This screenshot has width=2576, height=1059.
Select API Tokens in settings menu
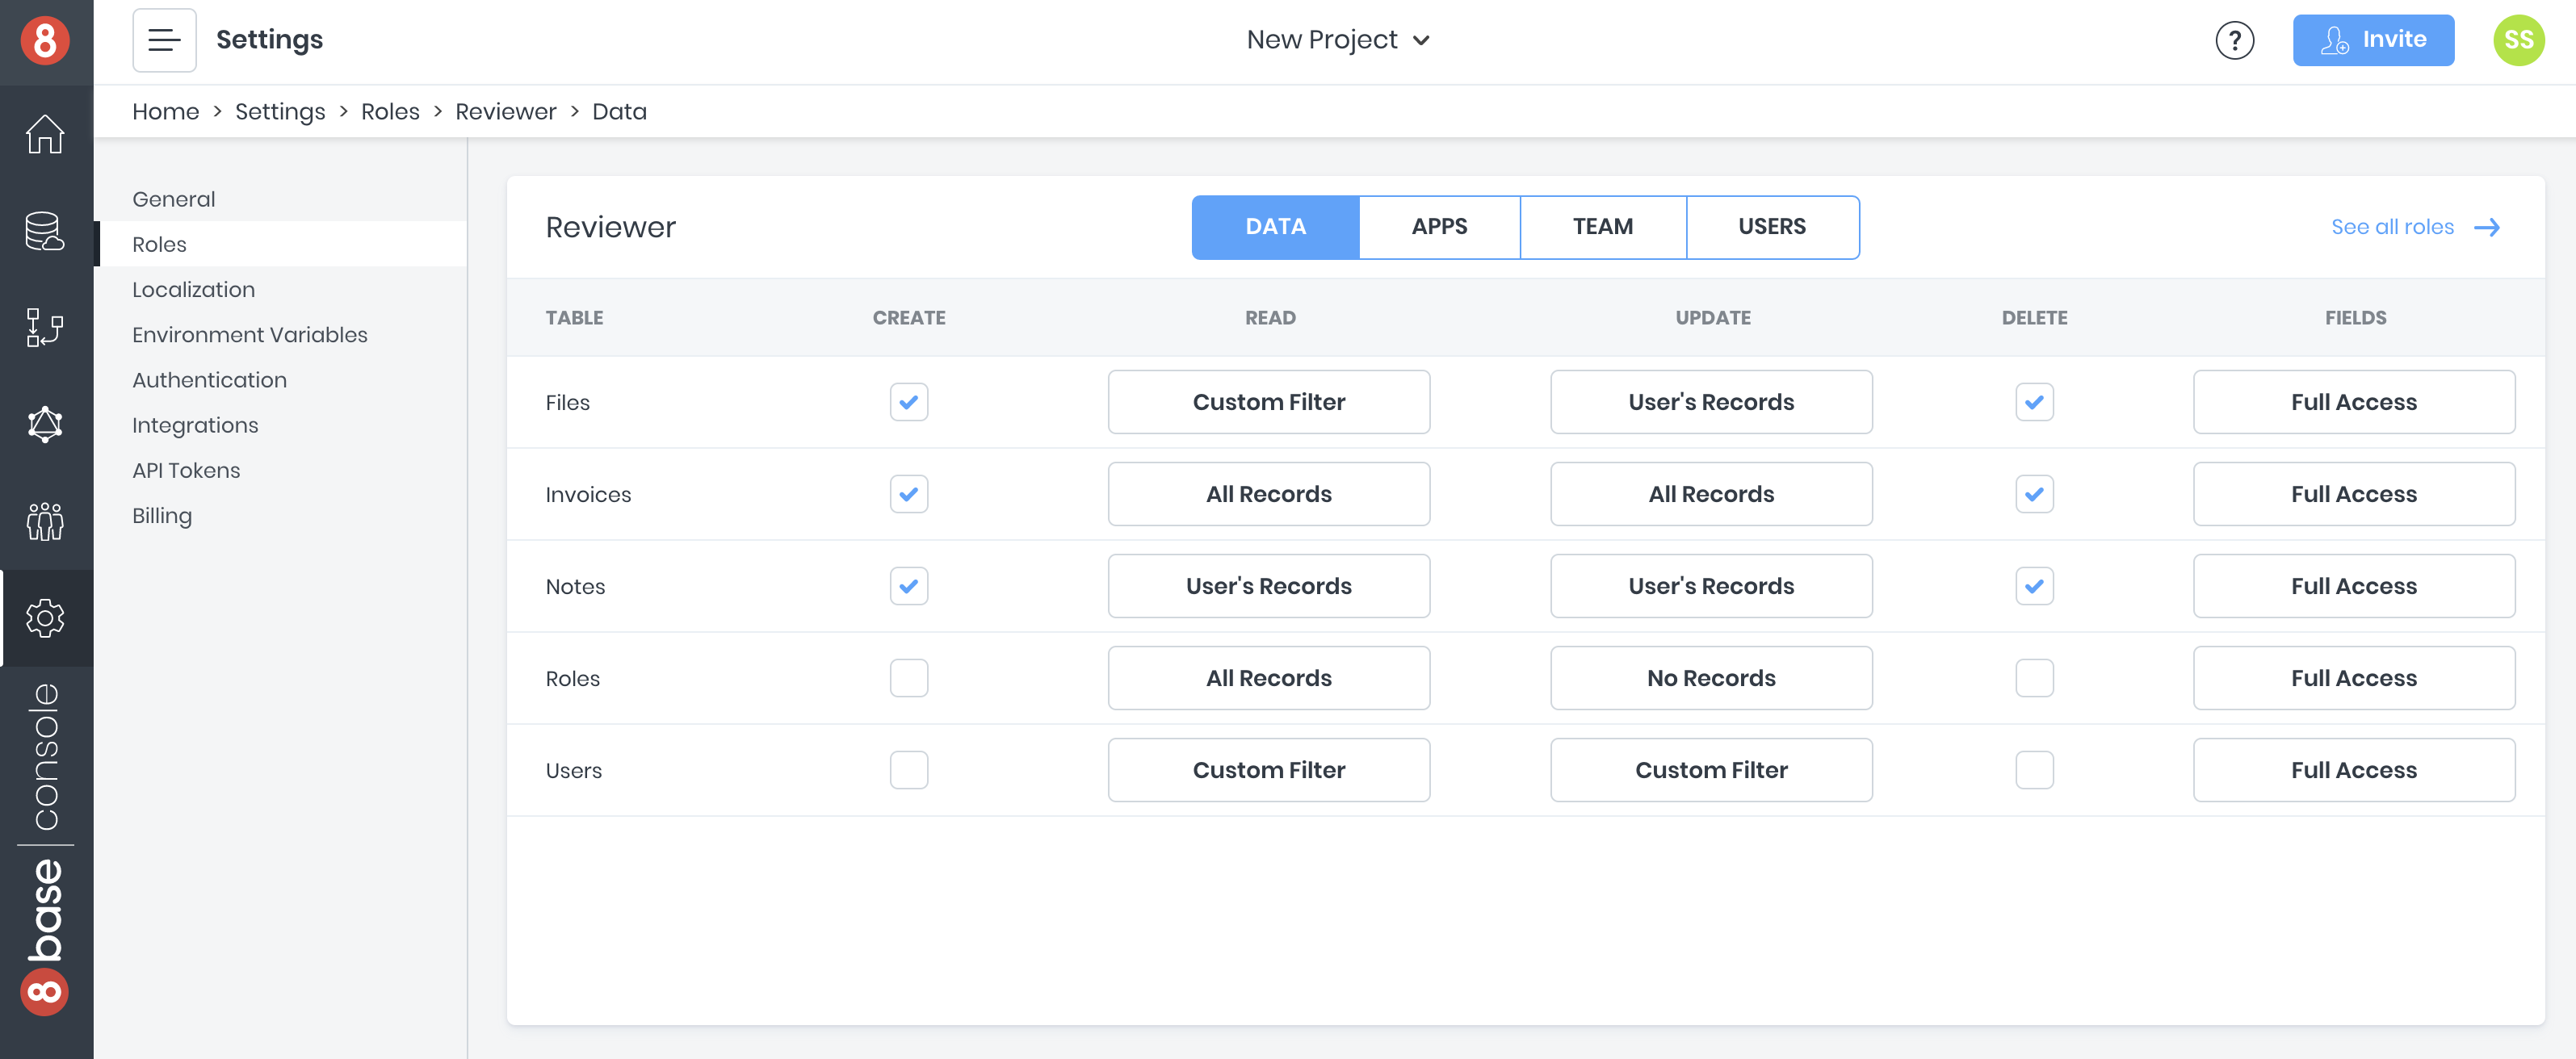[x=186, y=470]
